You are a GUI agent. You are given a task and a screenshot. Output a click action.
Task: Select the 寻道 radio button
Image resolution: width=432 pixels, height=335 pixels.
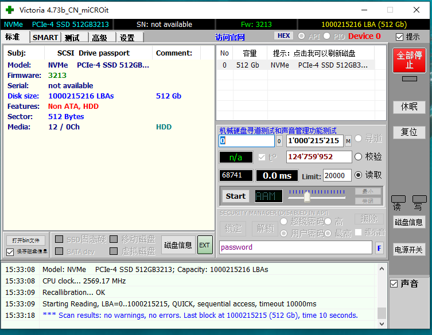(x=358, y=139)
